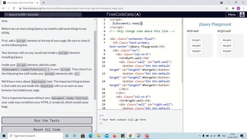Click the #target5 preview button
The height and width of the screenshot is (139, 247).
click(x=227, y=46)
